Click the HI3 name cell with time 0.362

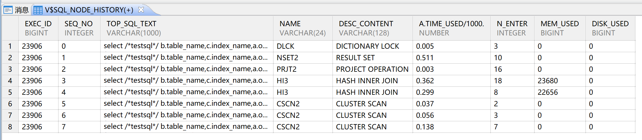[303, 81]
